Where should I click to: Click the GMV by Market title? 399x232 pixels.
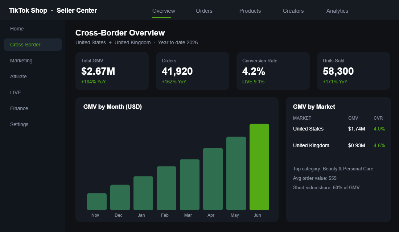tap(314, 107)
